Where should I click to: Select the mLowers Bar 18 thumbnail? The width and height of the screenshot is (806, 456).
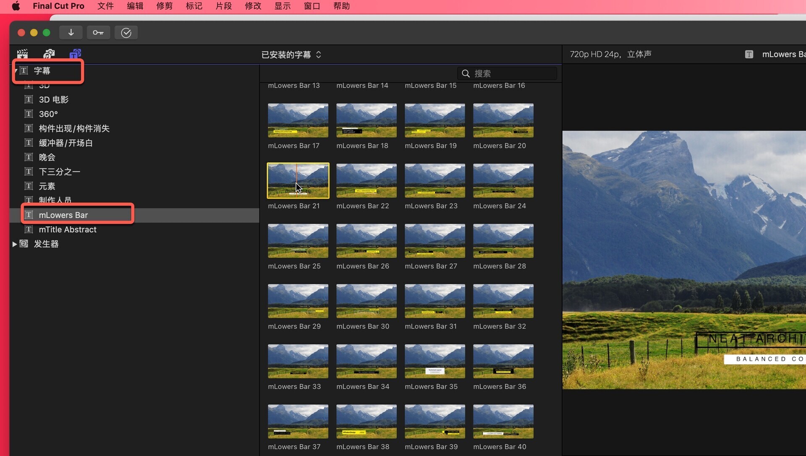[366, 120]
